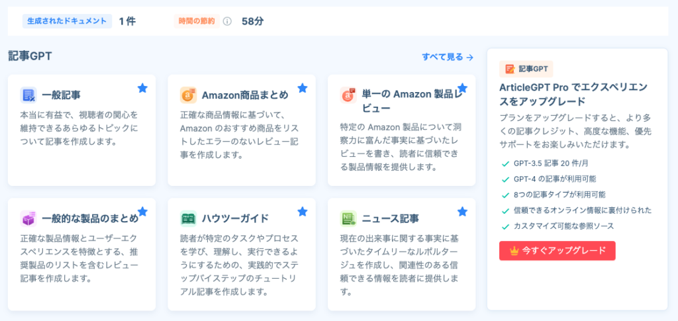
Task: Open the ハウツーガイド card description
Action: click(x=239, y=265)
